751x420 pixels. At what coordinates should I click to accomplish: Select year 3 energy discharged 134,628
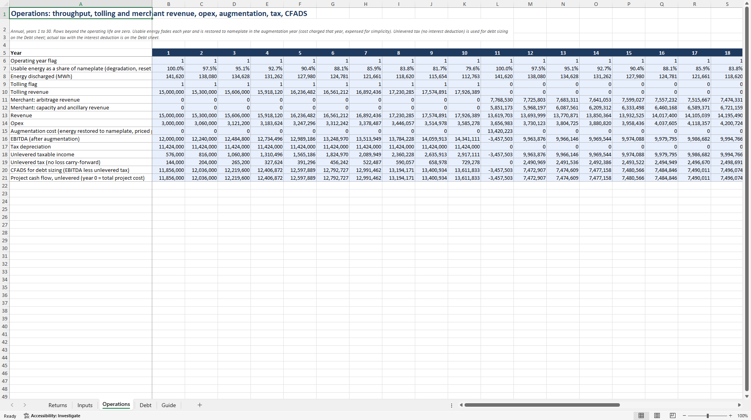(234, 76)
